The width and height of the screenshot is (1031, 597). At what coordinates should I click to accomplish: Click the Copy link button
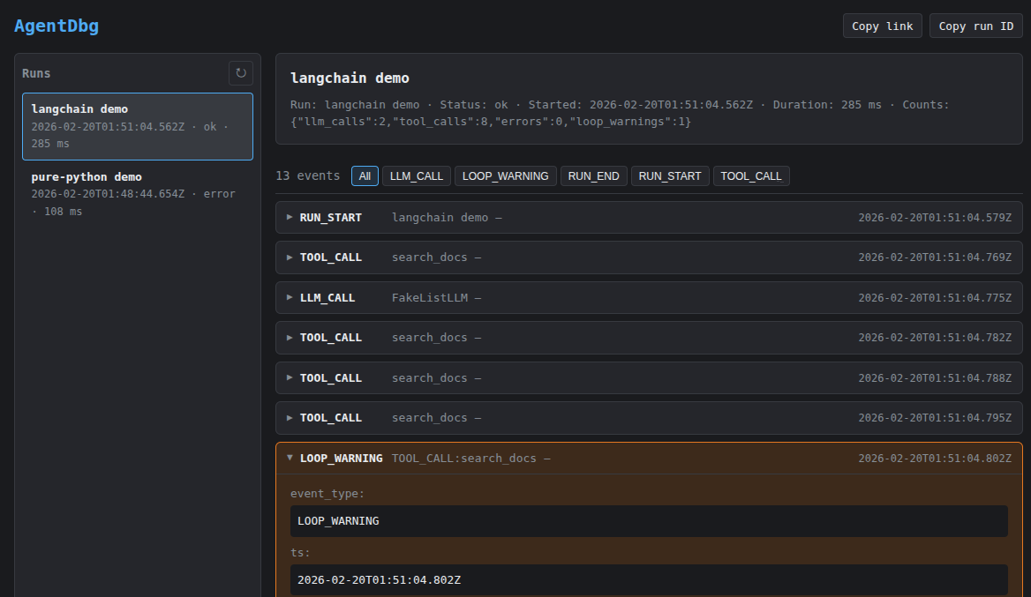(882, 25)
